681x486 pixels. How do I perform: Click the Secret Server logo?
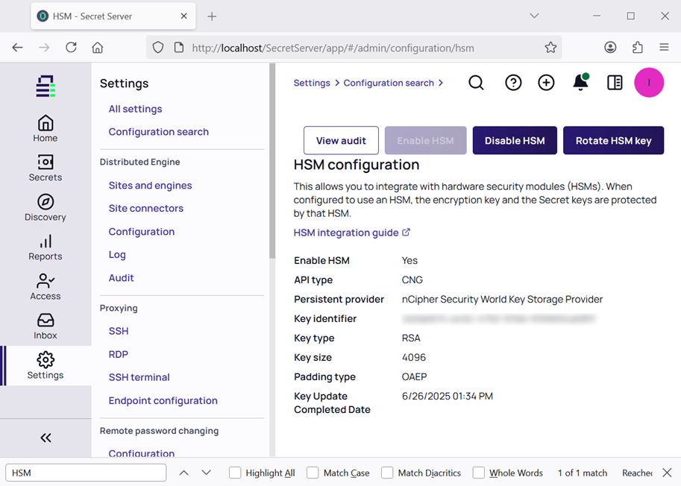[45, 86]
